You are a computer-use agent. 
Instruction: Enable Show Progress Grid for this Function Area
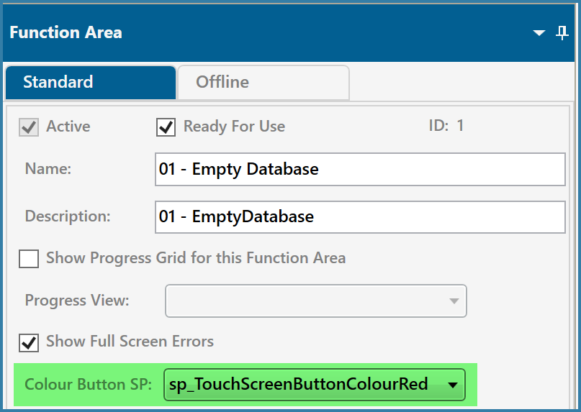[x=29, y=258]
